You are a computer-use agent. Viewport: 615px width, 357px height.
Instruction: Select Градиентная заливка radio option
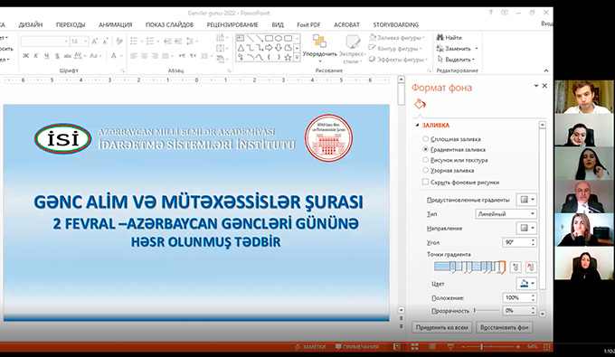point(426,149)
